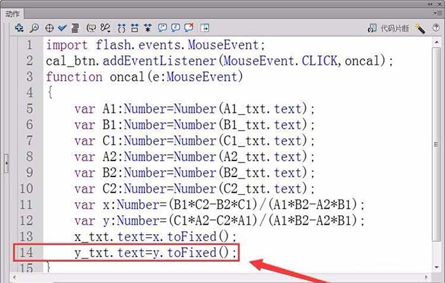Toggle the show/hide toolbox icon
This screenshot has width=445, height=283.
[205, 28]
